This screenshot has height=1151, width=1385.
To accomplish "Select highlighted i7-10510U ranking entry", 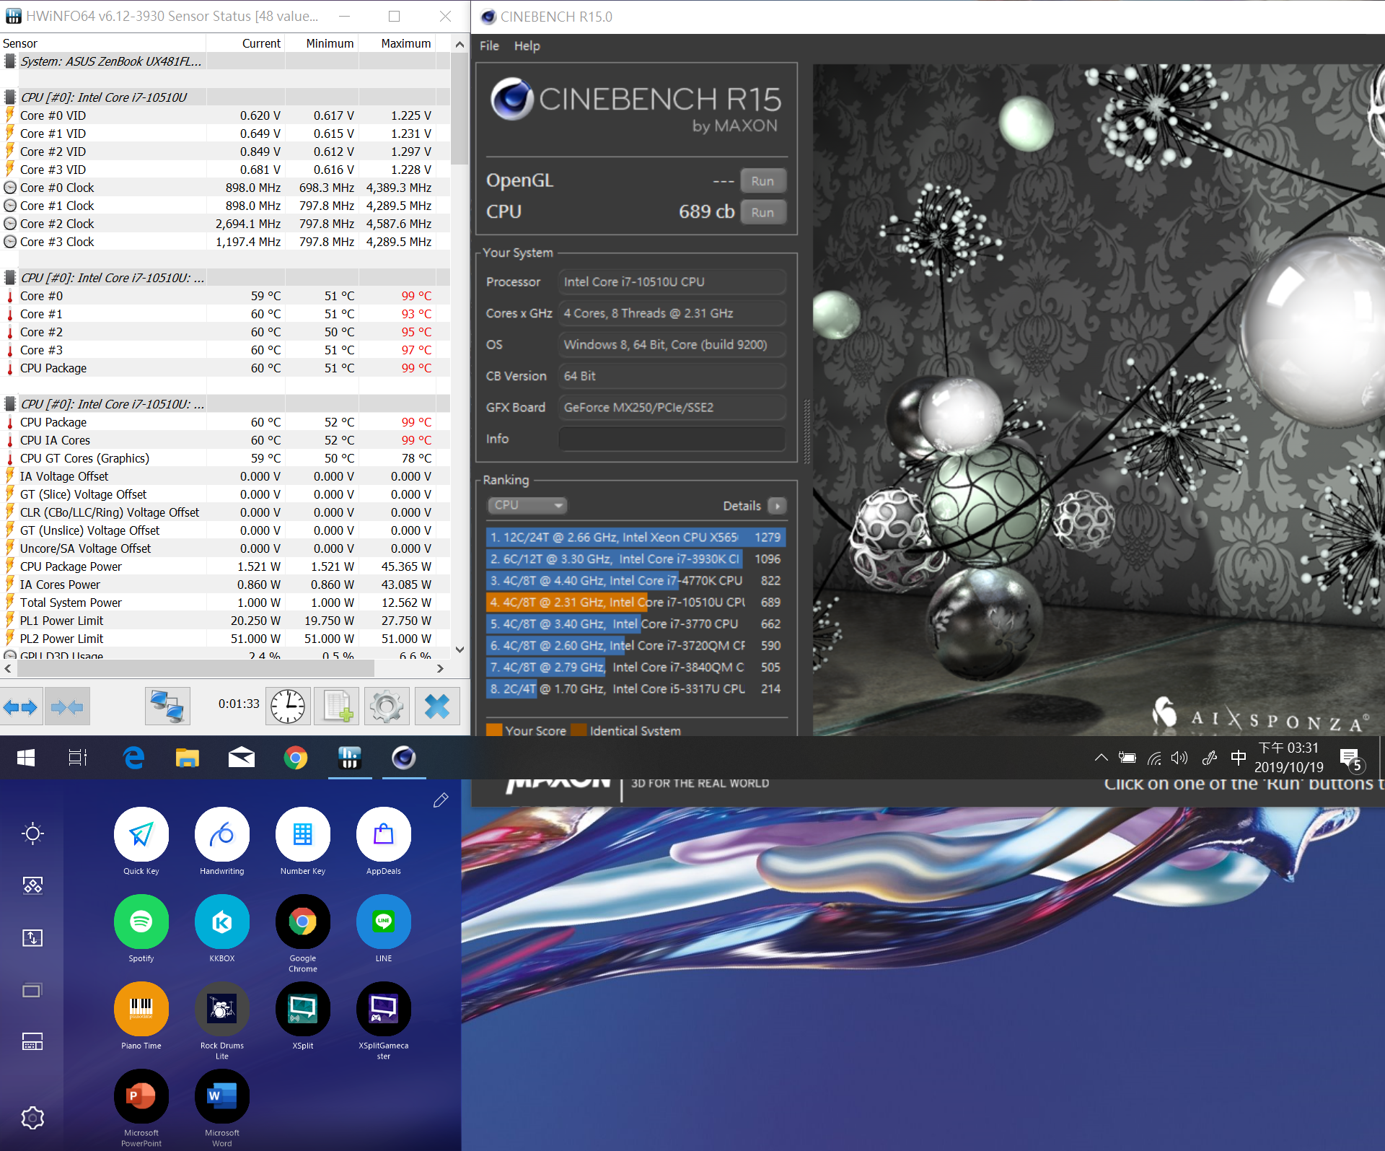I will (636, 602).
